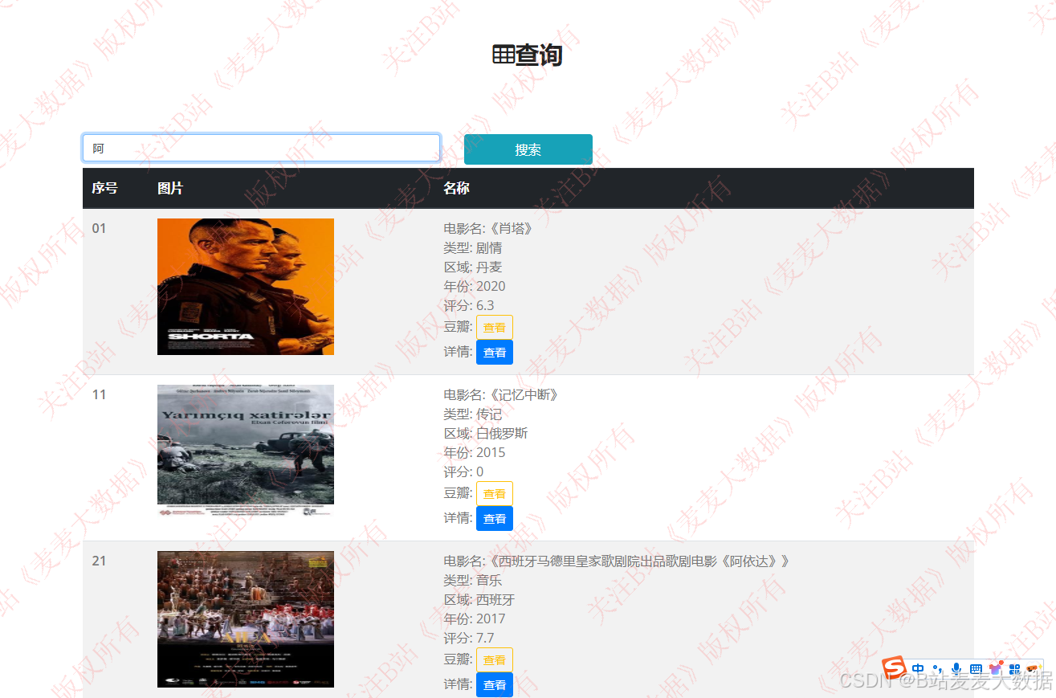Open the 豆瓣 查看 link for 《记忆中断》

coord(494,493)
